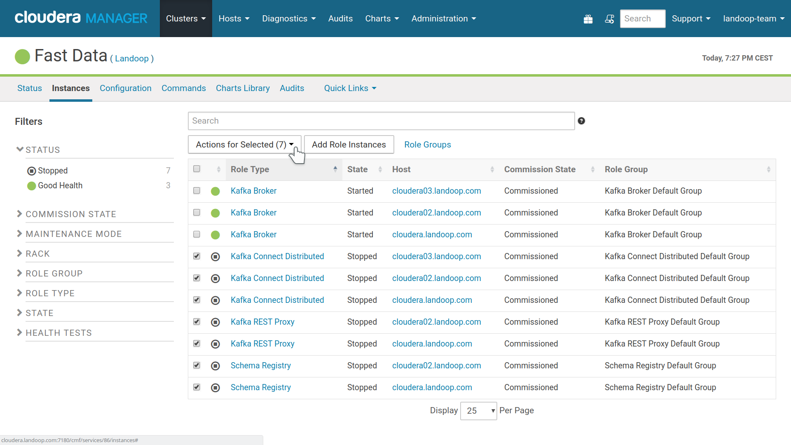Click the Fast Data cluster health indicator
The width and height of the screenshot is (791, 445).
click(22, 56)
